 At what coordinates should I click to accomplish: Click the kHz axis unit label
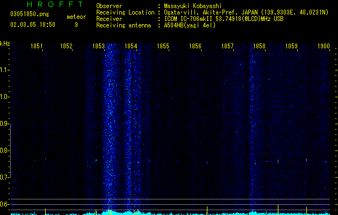click(5, 44)
